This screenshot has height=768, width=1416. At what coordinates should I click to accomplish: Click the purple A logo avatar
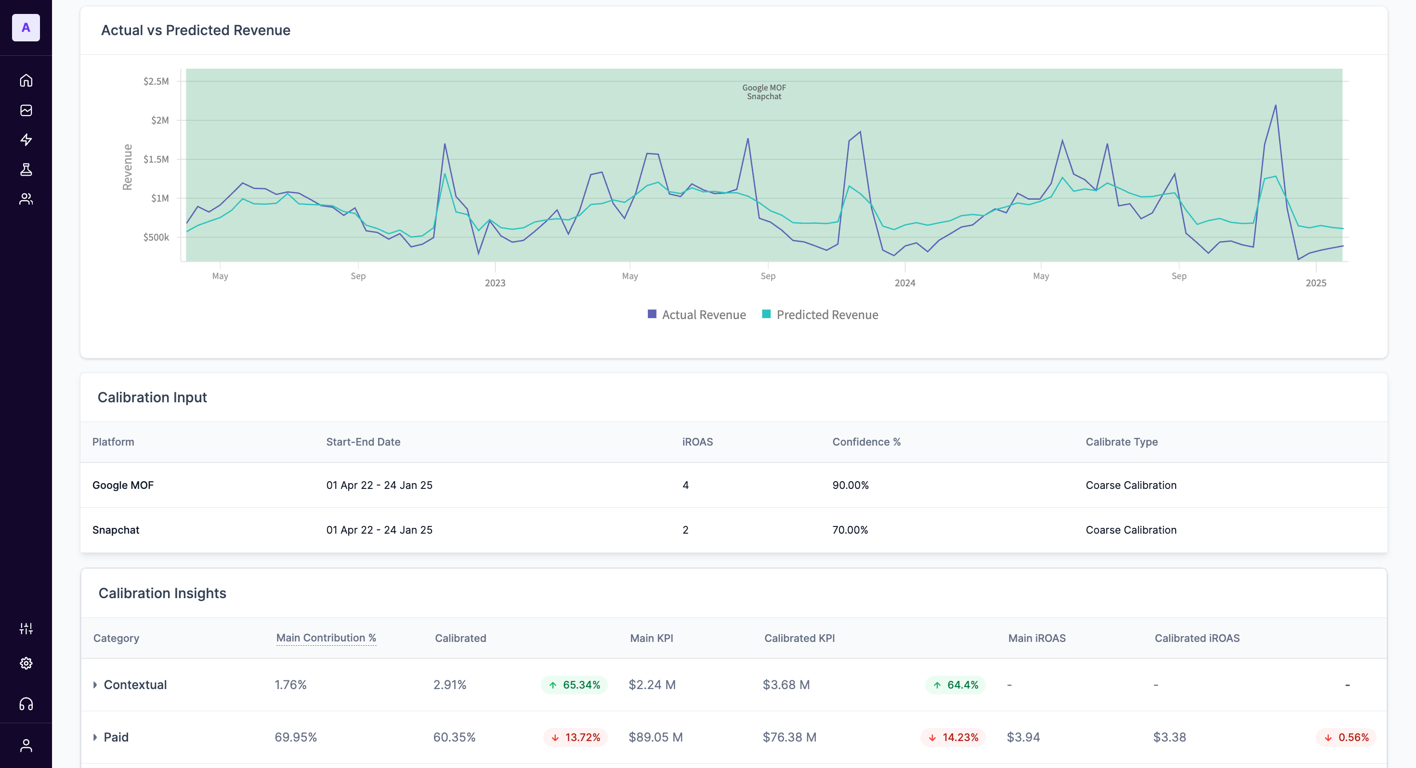[x=26, y=27]
